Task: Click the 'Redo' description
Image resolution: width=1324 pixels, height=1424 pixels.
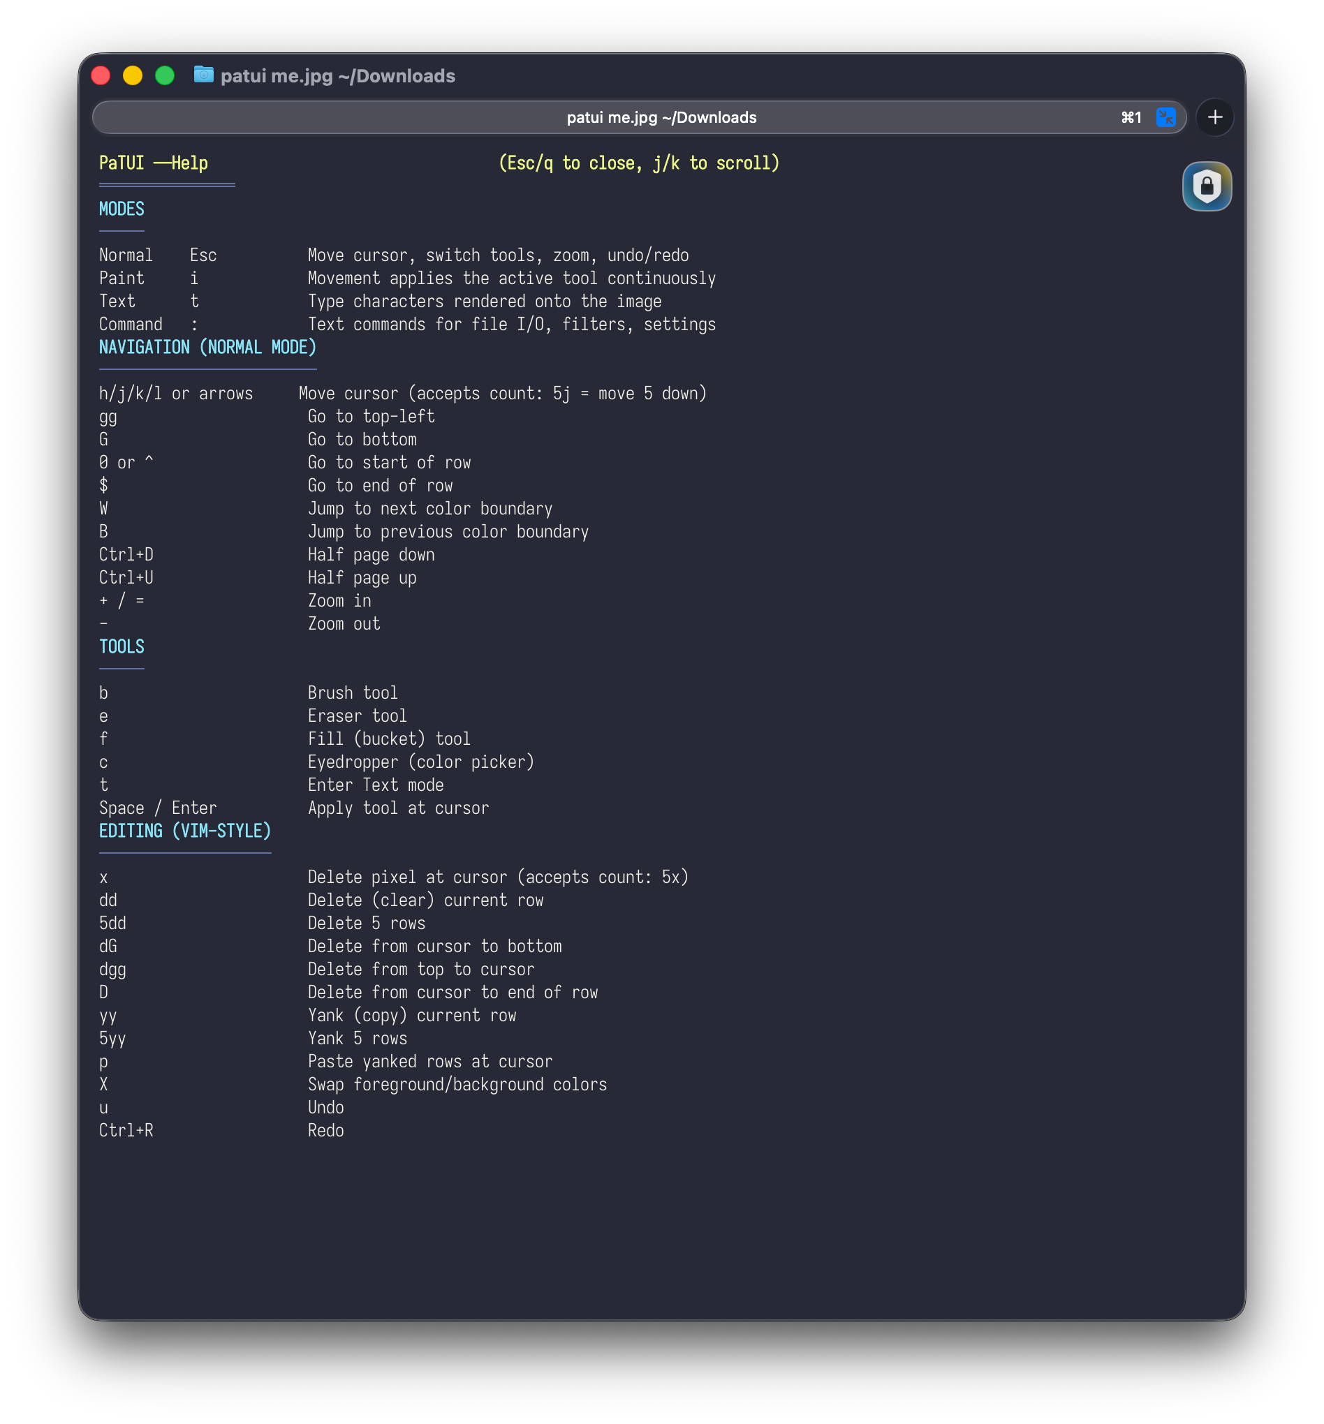Action: pyautogui.click(x=326, y=1131)
